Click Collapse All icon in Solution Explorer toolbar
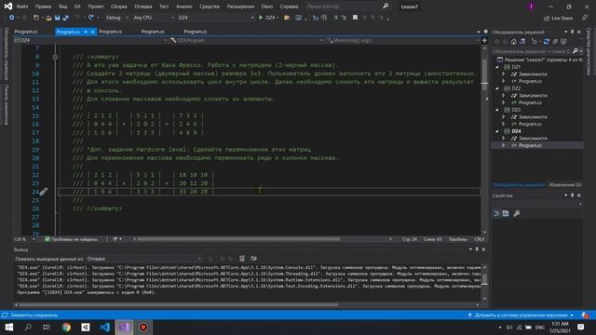 [555, 42]
